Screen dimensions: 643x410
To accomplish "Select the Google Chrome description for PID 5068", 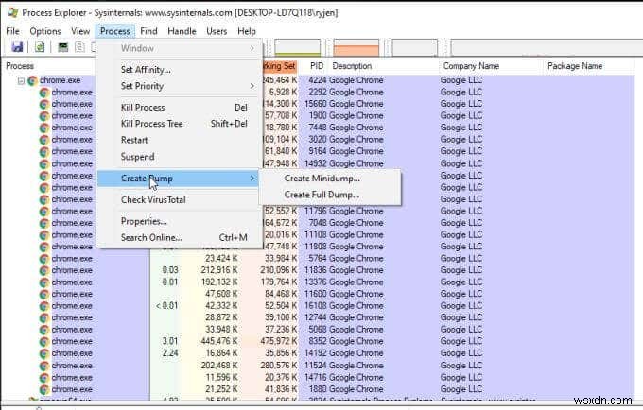I will 356,330.
